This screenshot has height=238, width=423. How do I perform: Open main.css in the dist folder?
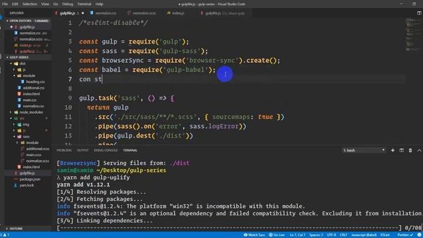coord(29,100)
